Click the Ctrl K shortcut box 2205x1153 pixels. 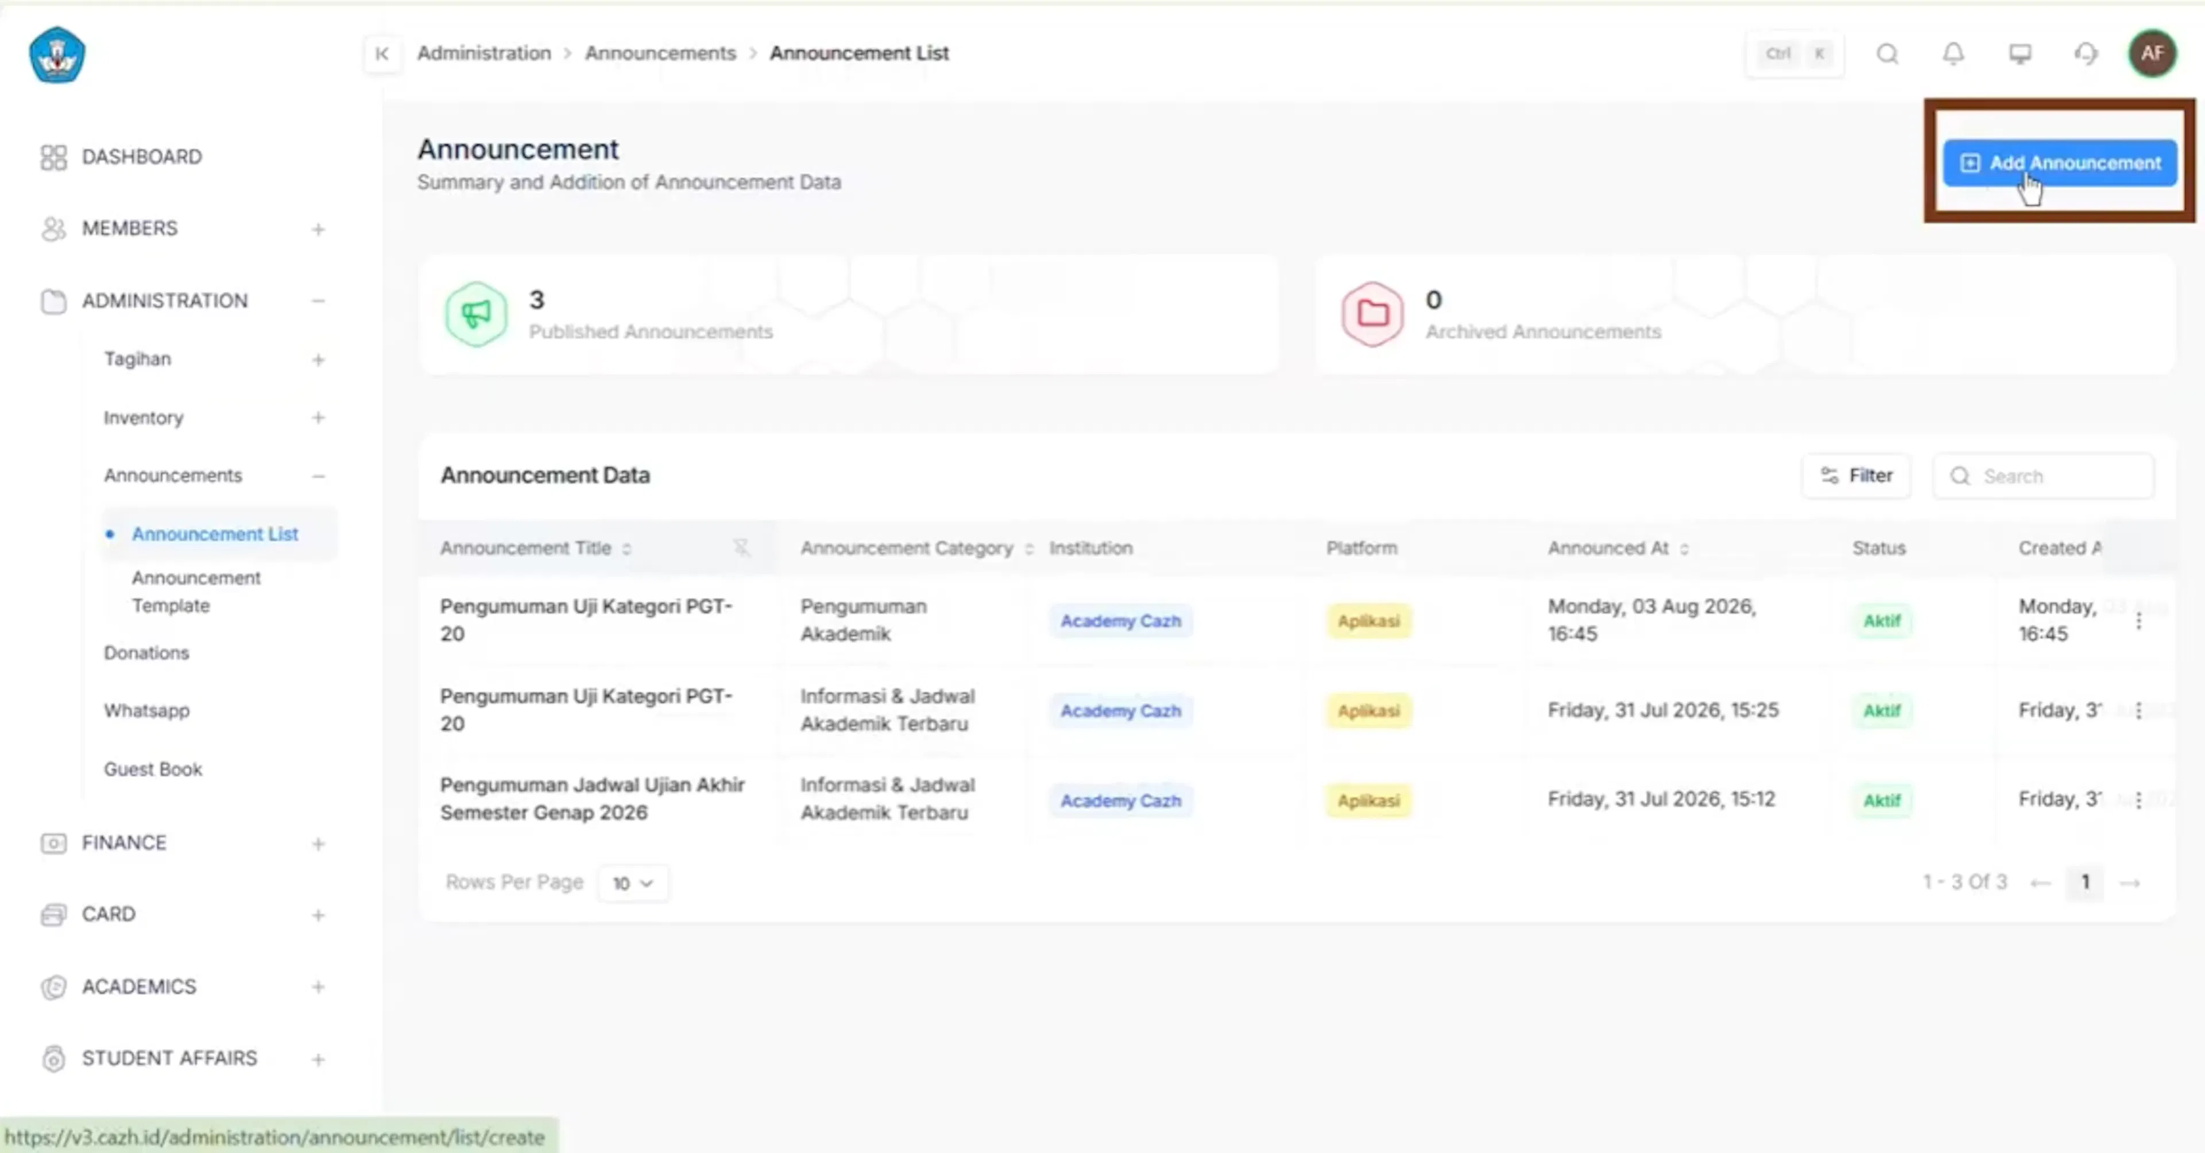(x=1795, y=54)
